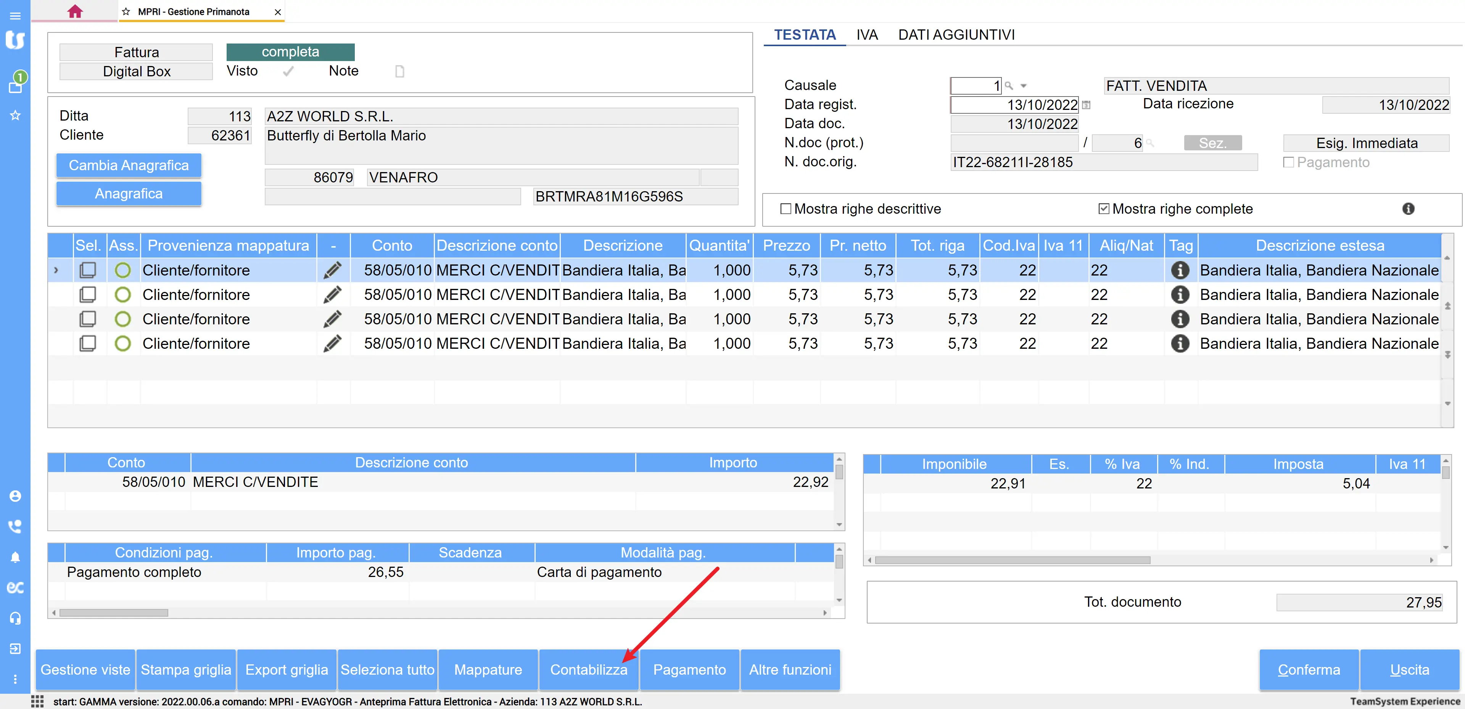Image resolution: width=1465 pixels, height=709 pixels.
Task: Click the notification bell sidebar icon
Action: click(x=15, y=557)
